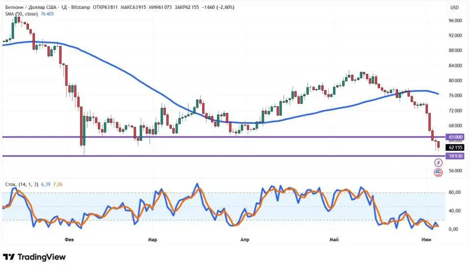Click the stochastic value 6,39 in legend
Image resolution: width=470 pixels, height=266 pixels.
pyautogui.click(x=46, y=184)
